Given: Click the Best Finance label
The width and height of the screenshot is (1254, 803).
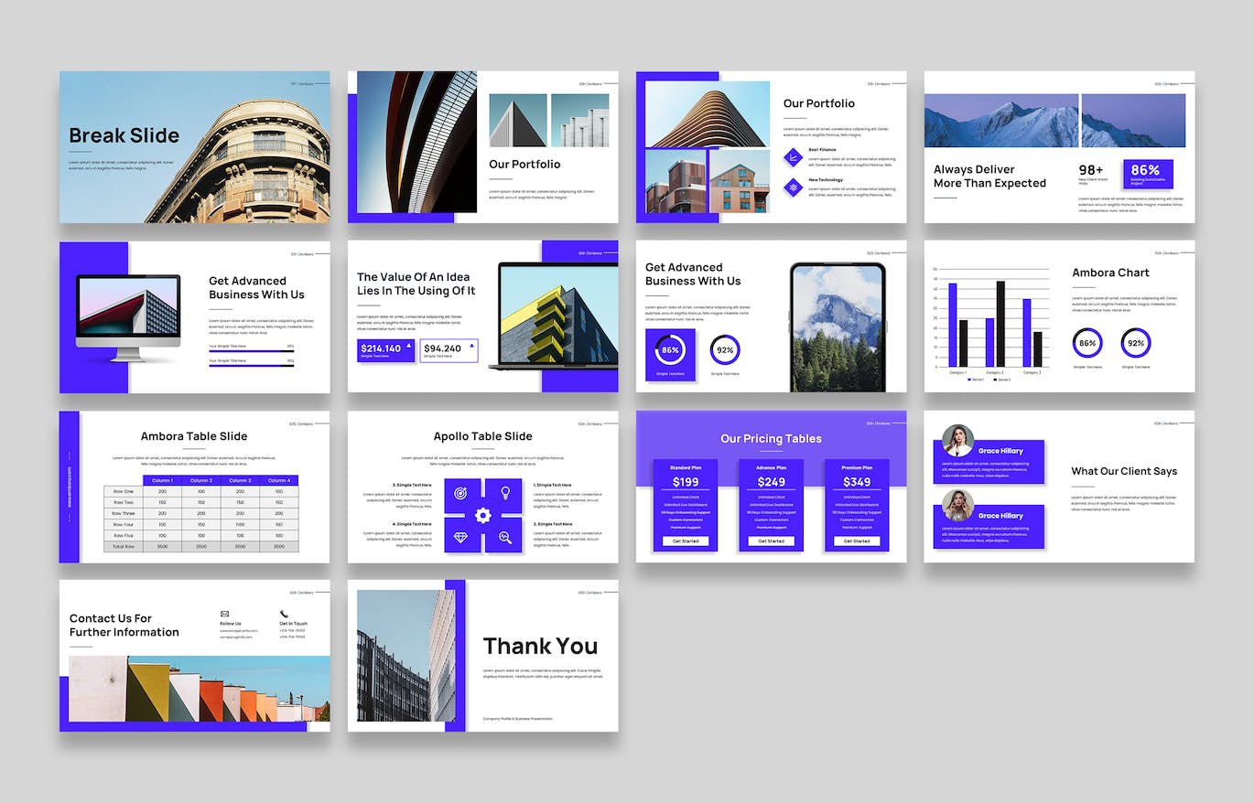Looking at the screenshot, I should [x=822, y=150].
